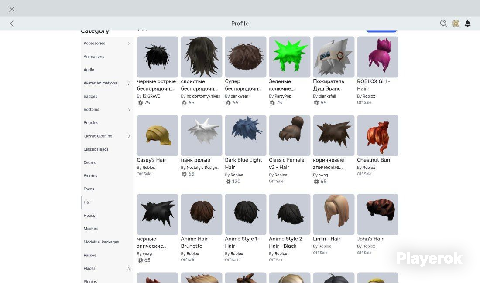Open the Soul Eater Evans hair thumbnail
480x283 pixels.
click(x=334, y=57)
